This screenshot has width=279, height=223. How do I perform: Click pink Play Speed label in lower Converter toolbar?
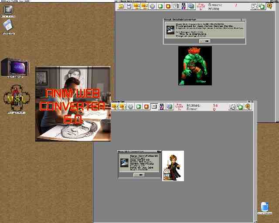pyautogui.click(x=179, y=107)
